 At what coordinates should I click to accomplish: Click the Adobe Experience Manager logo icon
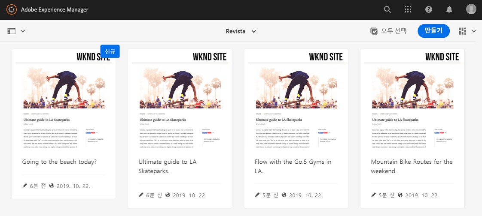11,9
